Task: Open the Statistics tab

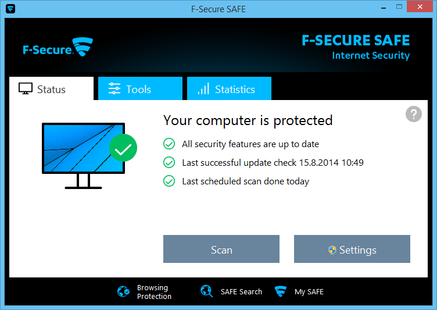Action: click(x=229, y=89)
